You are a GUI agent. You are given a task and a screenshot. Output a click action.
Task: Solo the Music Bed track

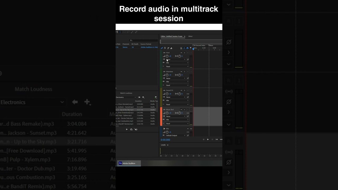pos(185,110)
